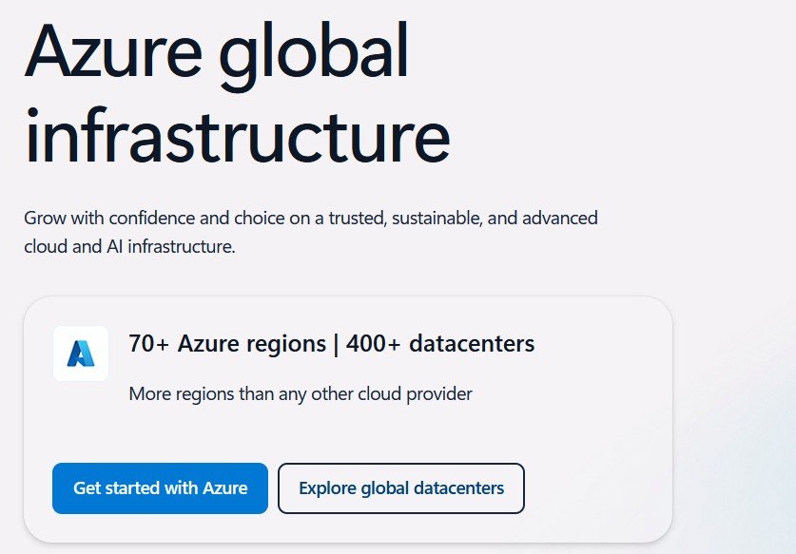Click the Azure logo icon in the card
This screenshot has width=796, height=554.
80,353
